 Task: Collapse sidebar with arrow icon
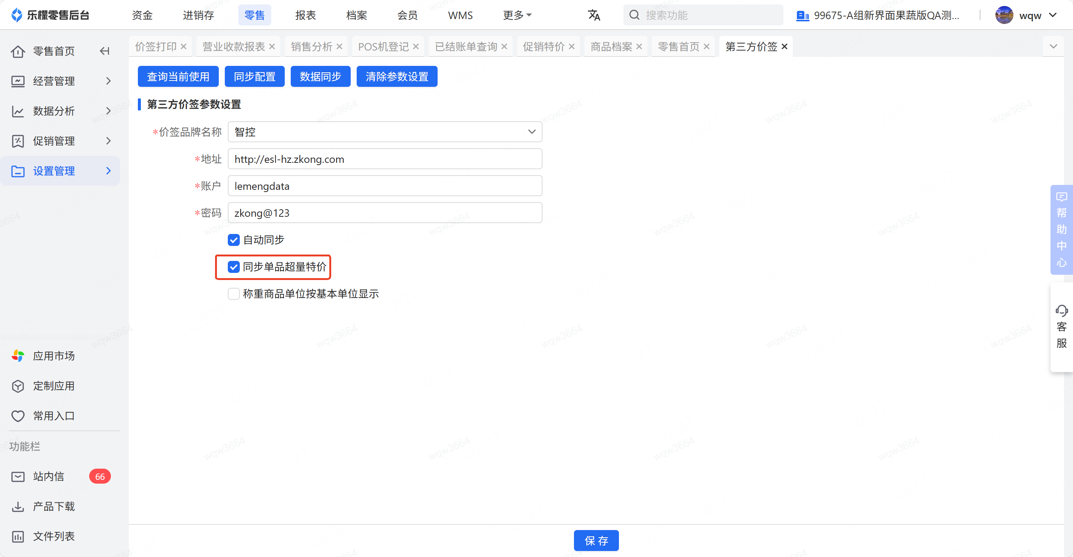pos(105,51)
